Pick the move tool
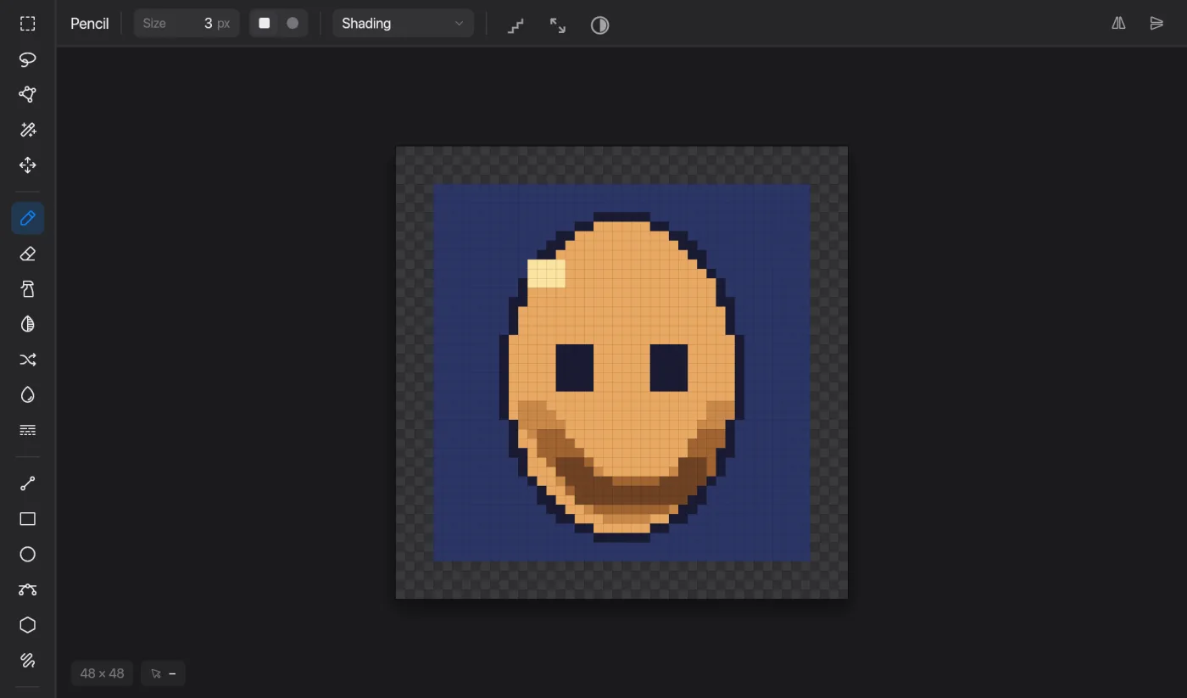The width and height of the screenshot is (1187, 698). tap(28, 165)
